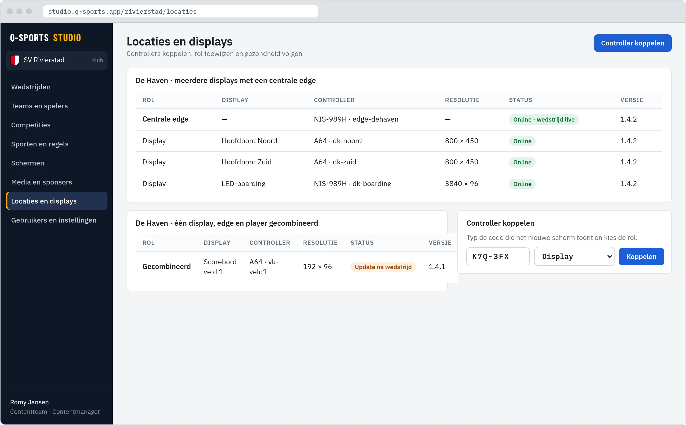Select Locaties en displays in the sidebar

pos(57,201)
